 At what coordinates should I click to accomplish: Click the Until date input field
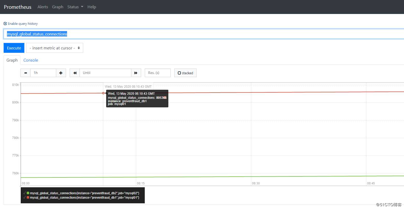105,73
